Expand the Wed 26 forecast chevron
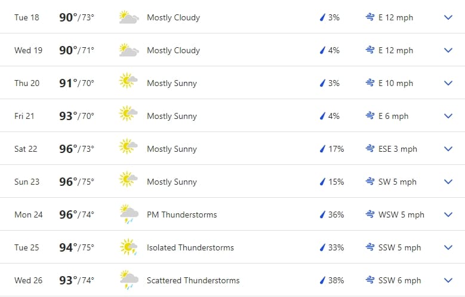 click(448, 280)
